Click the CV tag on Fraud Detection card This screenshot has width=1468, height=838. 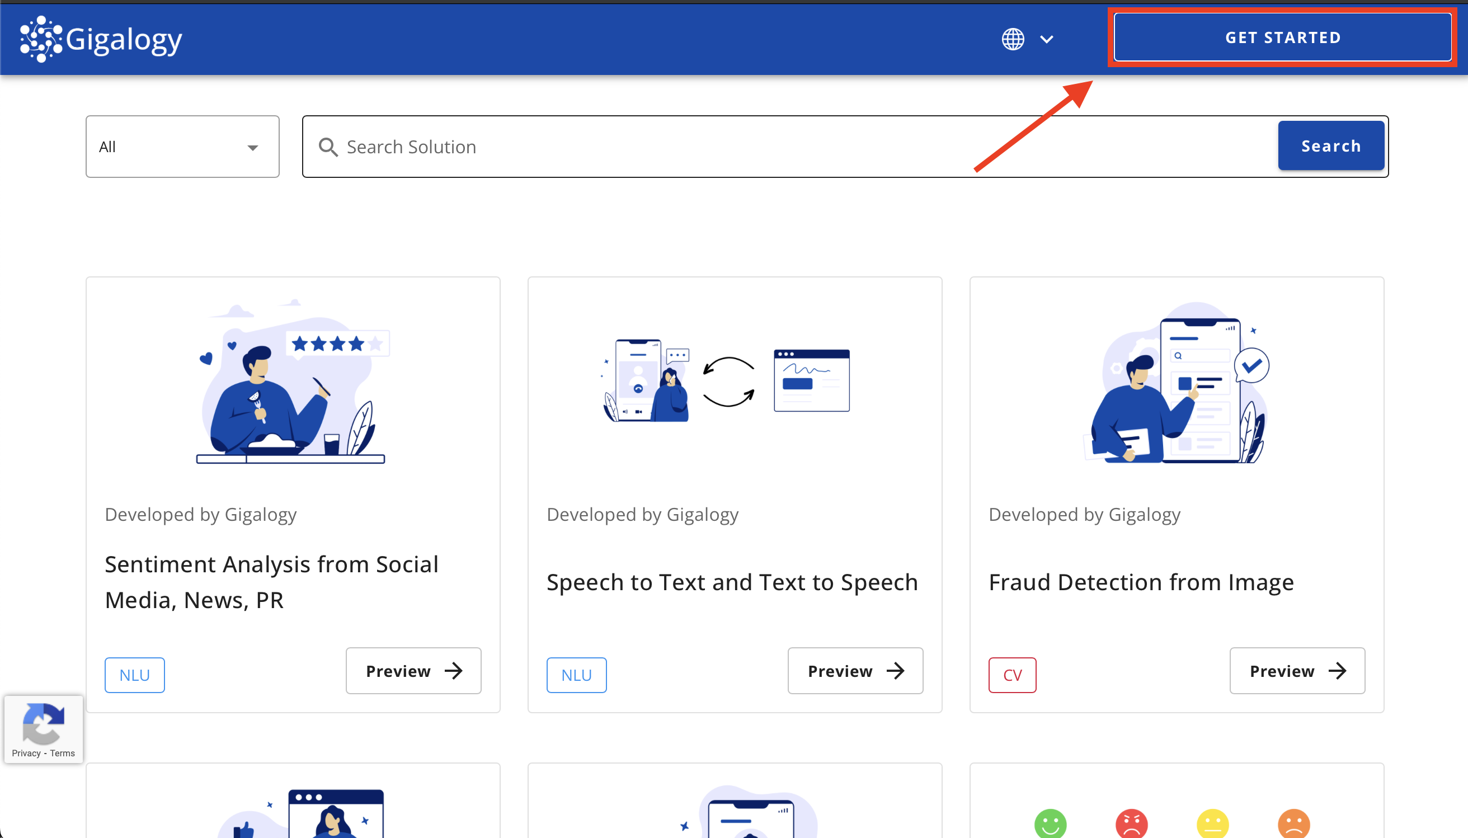1012,675
